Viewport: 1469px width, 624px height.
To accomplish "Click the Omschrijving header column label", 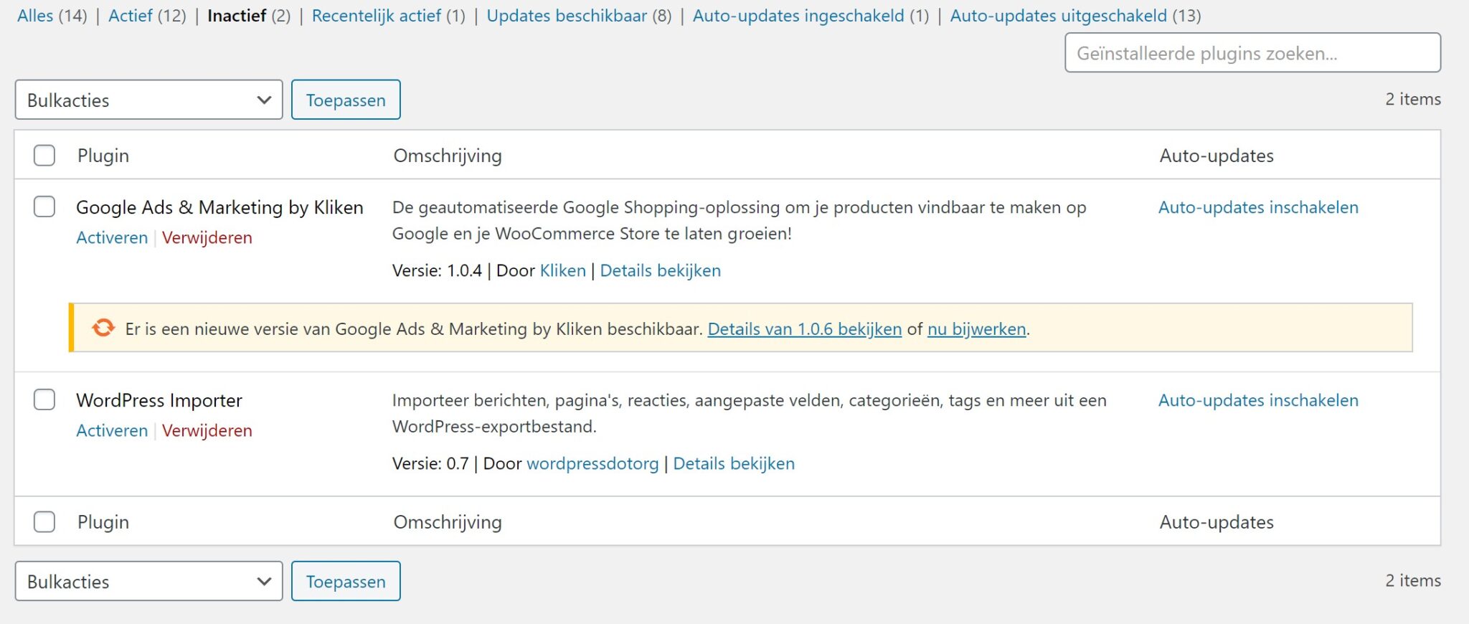I will click(448, 156).
